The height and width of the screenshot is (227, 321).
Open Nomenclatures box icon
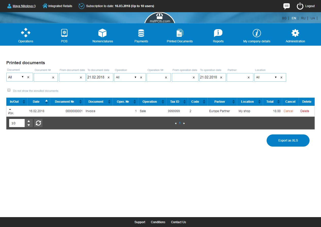pos(102,33)
